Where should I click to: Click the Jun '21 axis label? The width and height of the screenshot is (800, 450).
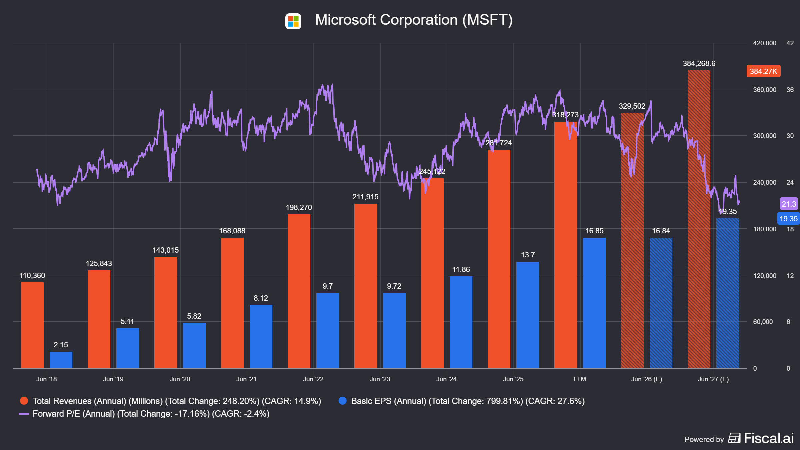tap(247, 379)
